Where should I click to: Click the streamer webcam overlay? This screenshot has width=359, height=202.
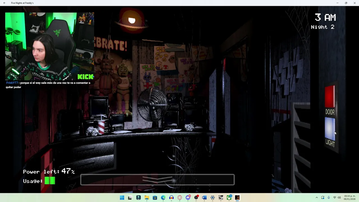[x=50, y=46]
